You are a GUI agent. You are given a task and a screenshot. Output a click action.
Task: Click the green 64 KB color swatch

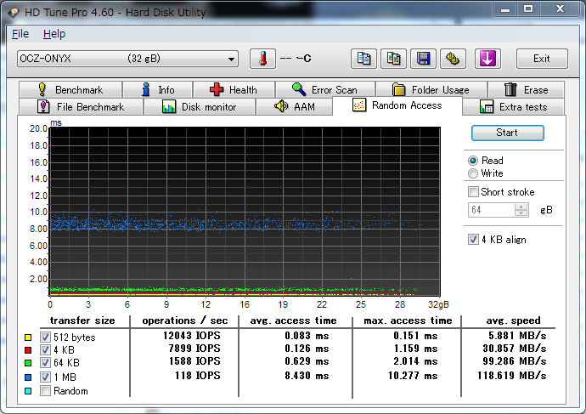pyautogui.click(x=28, y=363)
